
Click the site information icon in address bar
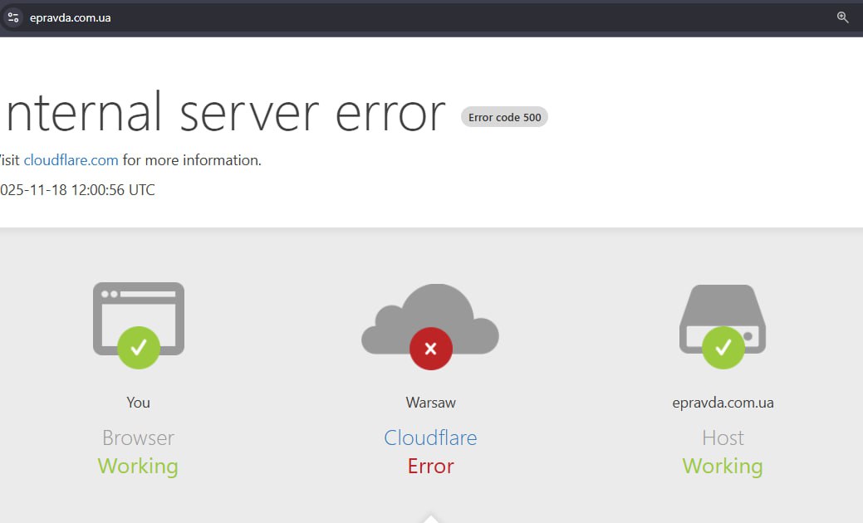tap(12, 17)
